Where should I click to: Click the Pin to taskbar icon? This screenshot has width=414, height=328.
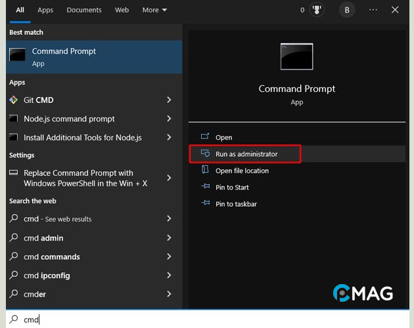point(204,204)
